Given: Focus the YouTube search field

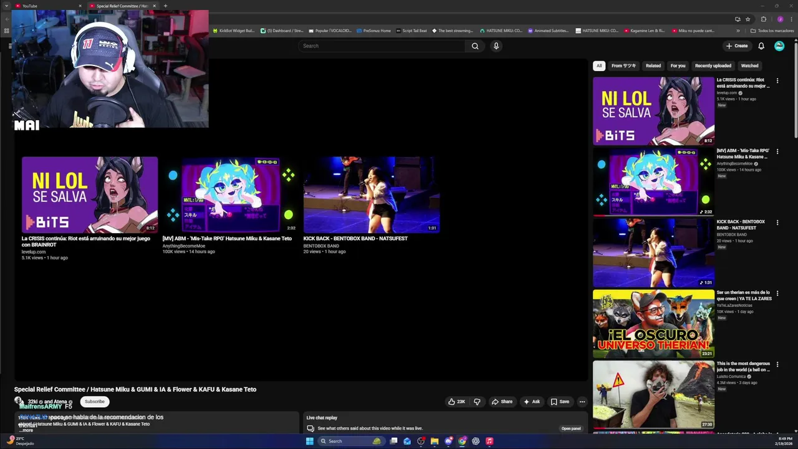Looking at the screenshot, I should point(382,46).
